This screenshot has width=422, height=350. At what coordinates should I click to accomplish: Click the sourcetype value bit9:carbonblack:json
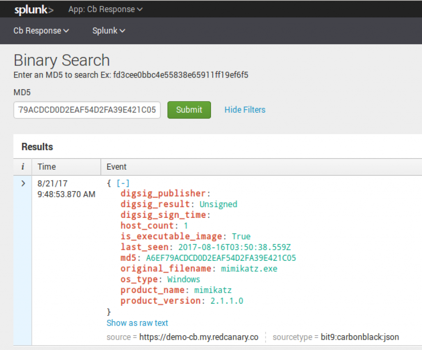[x=360, y=337]
